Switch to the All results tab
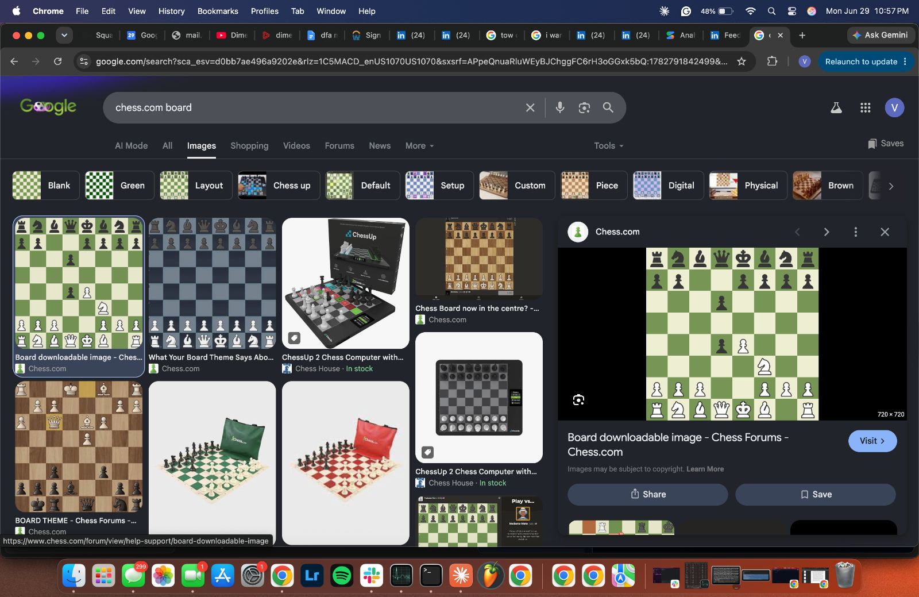The image size is (919, 597). pos(167,146)
